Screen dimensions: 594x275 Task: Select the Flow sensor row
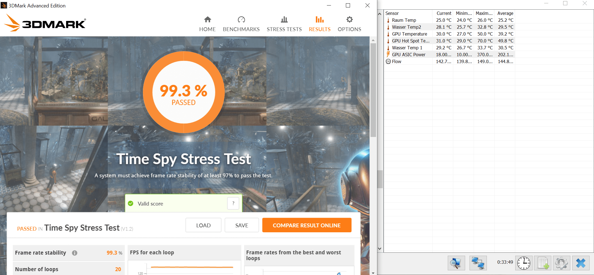click(x=449, y=61)
